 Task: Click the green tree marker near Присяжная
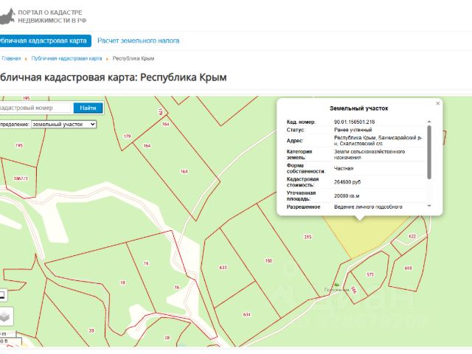(337, 285)
